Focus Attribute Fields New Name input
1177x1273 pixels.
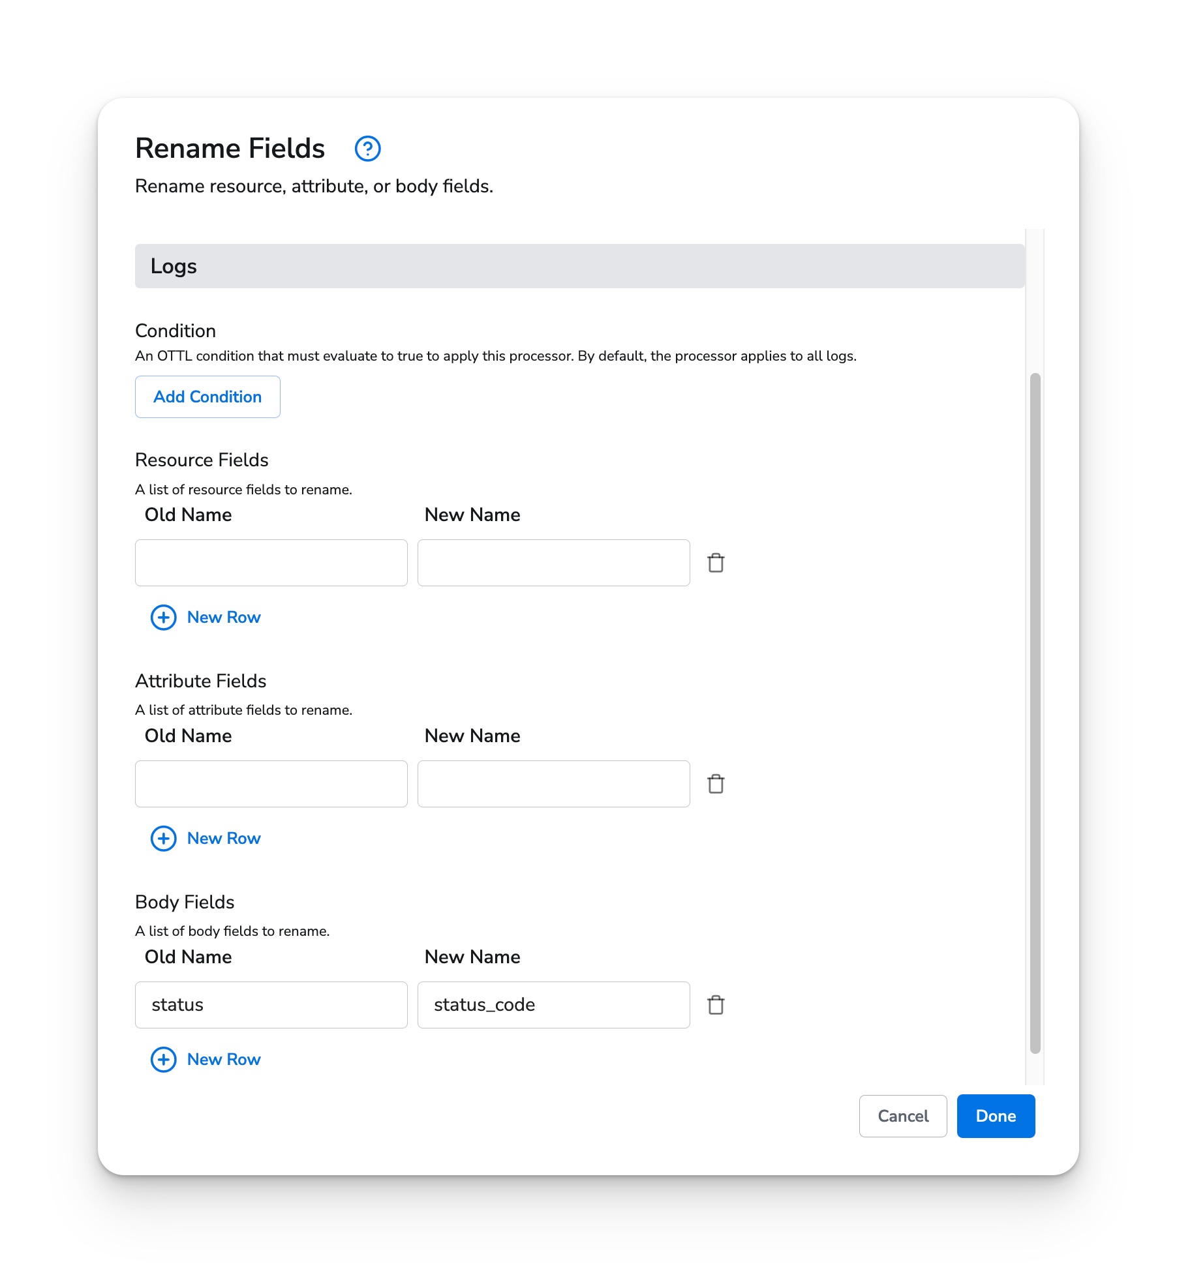coord(554,784)
